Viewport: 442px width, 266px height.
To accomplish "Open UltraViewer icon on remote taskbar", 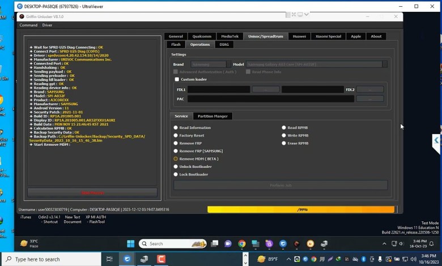I will tap(283, 243).
